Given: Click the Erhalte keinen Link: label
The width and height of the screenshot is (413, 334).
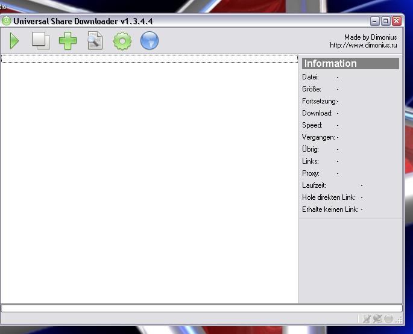Looking at the screenshot, I should 330,209.
